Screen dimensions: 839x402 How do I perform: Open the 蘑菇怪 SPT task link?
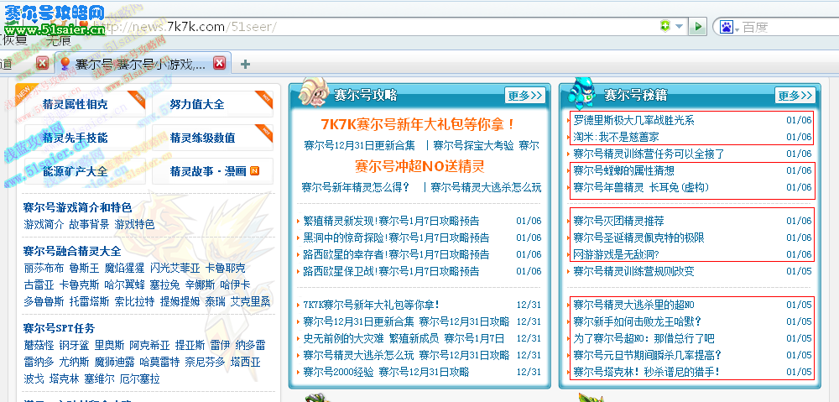click(39, 345)
